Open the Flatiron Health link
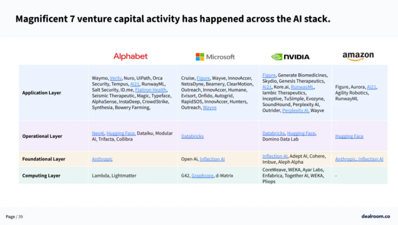The width and height of the screenshot is (398, 225). (x=151, y=90)
